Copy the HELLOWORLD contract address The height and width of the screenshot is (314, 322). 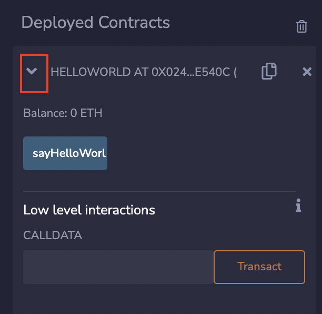269,71
